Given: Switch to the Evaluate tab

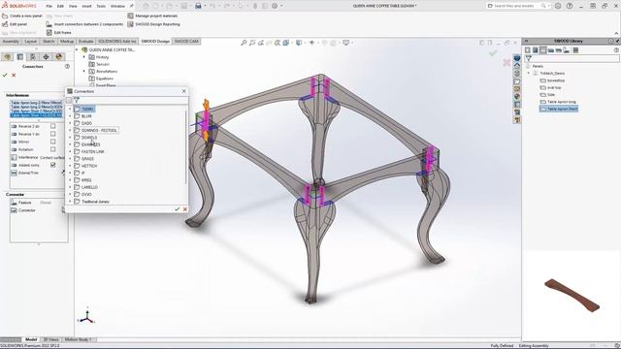Looking at the screenshot, I should [85, 41].
